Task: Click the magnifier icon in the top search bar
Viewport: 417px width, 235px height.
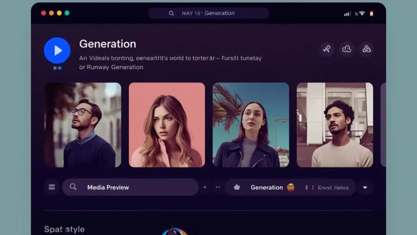Action: point(171,13)
